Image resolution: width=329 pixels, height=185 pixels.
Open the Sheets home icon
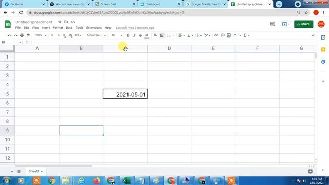[8, 24]
